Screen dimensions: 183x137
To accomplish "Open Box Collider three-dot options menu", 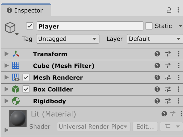I will pyautogui.click(x=179, y=89).
